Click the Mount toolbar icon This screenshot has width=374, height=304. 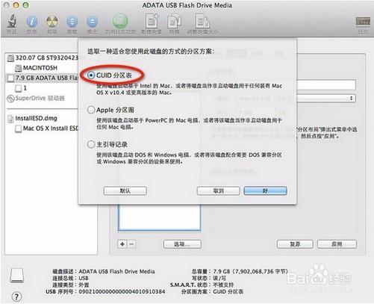coord(72,22)
